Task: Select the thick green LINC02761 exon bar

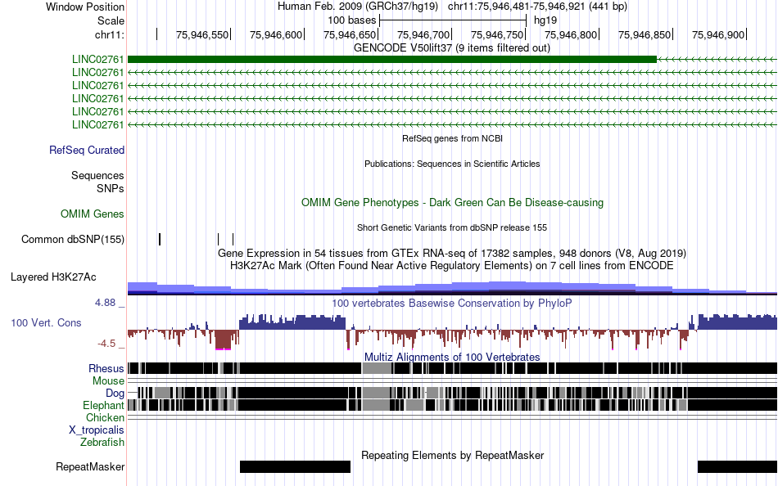Action: (x=392, y=60)
